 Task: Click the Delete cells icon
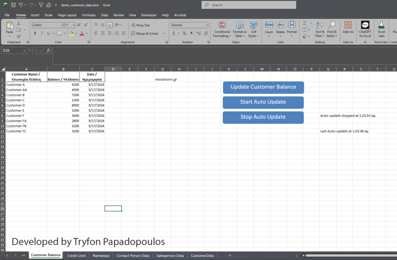click(x=280, y=25)
